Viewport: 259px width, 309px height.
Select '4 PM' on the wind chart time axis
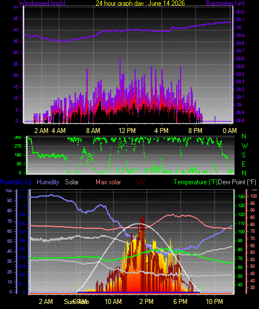pos(161,131)
